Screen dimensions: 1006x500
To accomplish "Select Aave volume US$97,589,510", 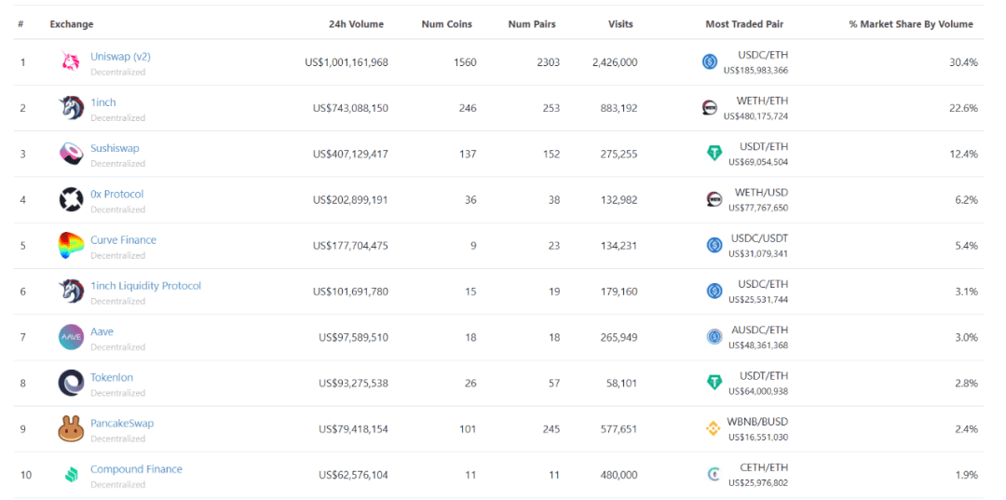I will tap(354, 337).
